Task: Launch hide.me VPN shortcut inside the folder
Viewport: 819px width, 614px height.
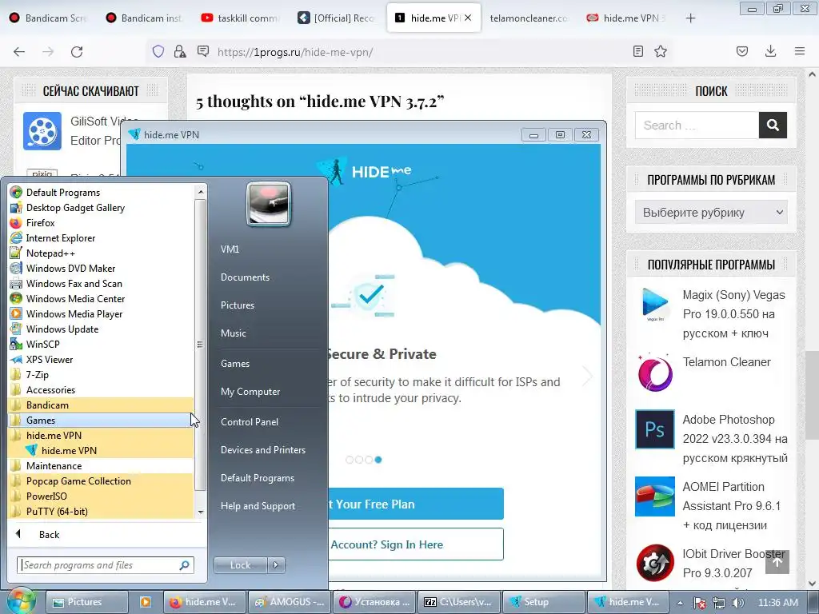Action: coord(102,451)
